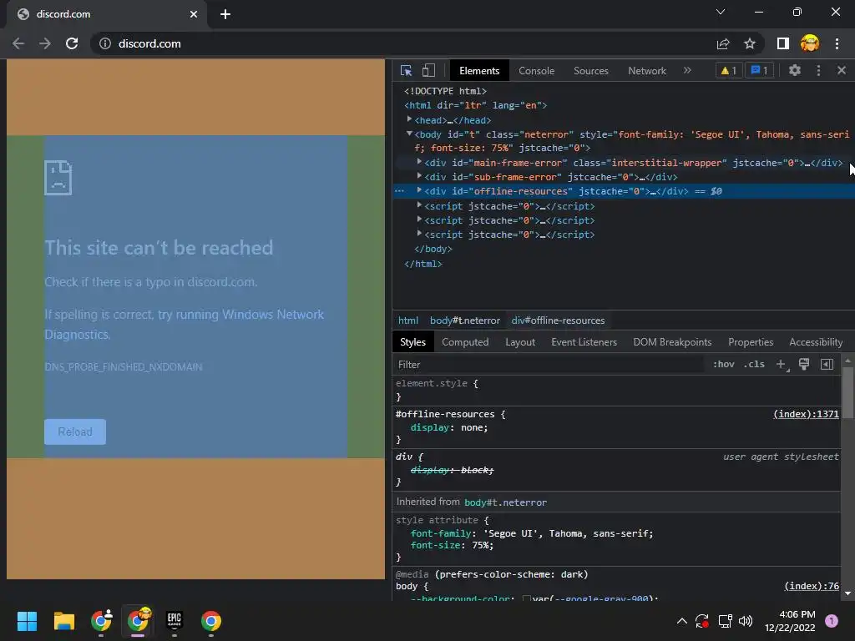855x641 pixels.
Task: Open a new browser tab
Action: point(225,14)
